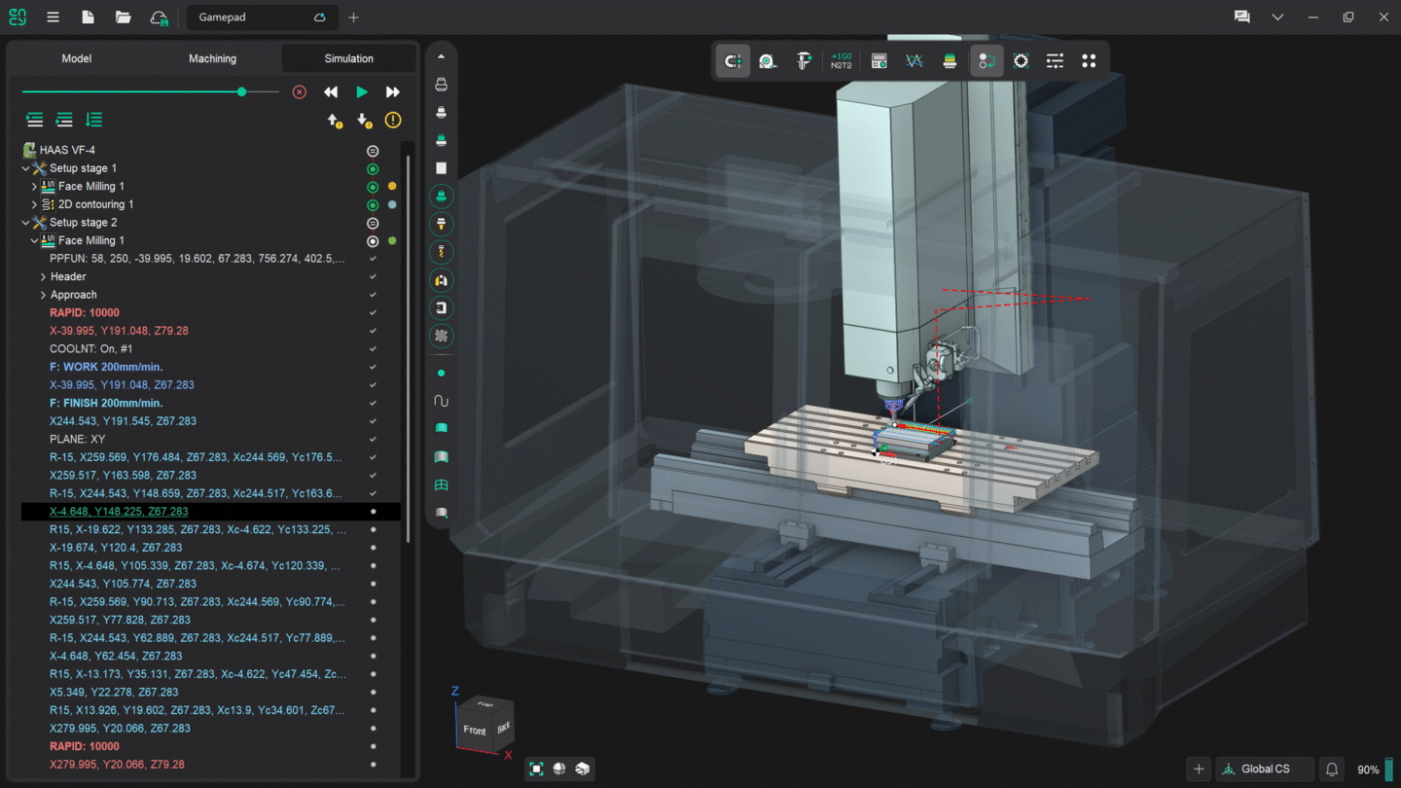1401x788 pixels.
Task: Expand Face Milling 1 under Setup stage 1
Action: (32, 186)
